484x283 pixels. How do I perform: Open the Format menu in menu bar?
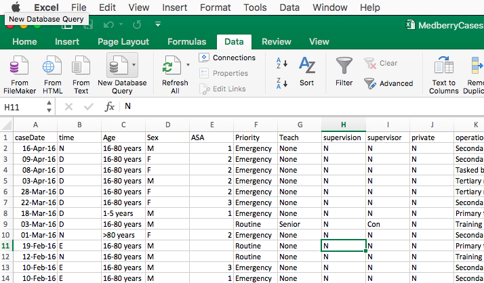click(x=216, y=7)
